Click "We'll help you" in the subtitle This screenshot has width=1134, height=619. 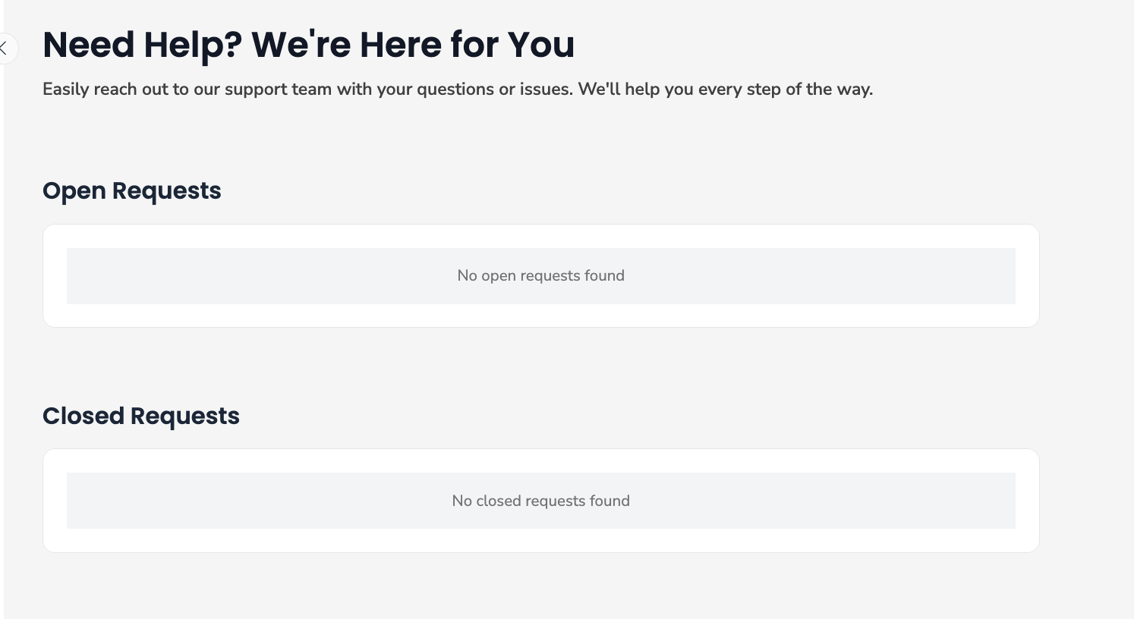tap(635, 90)
